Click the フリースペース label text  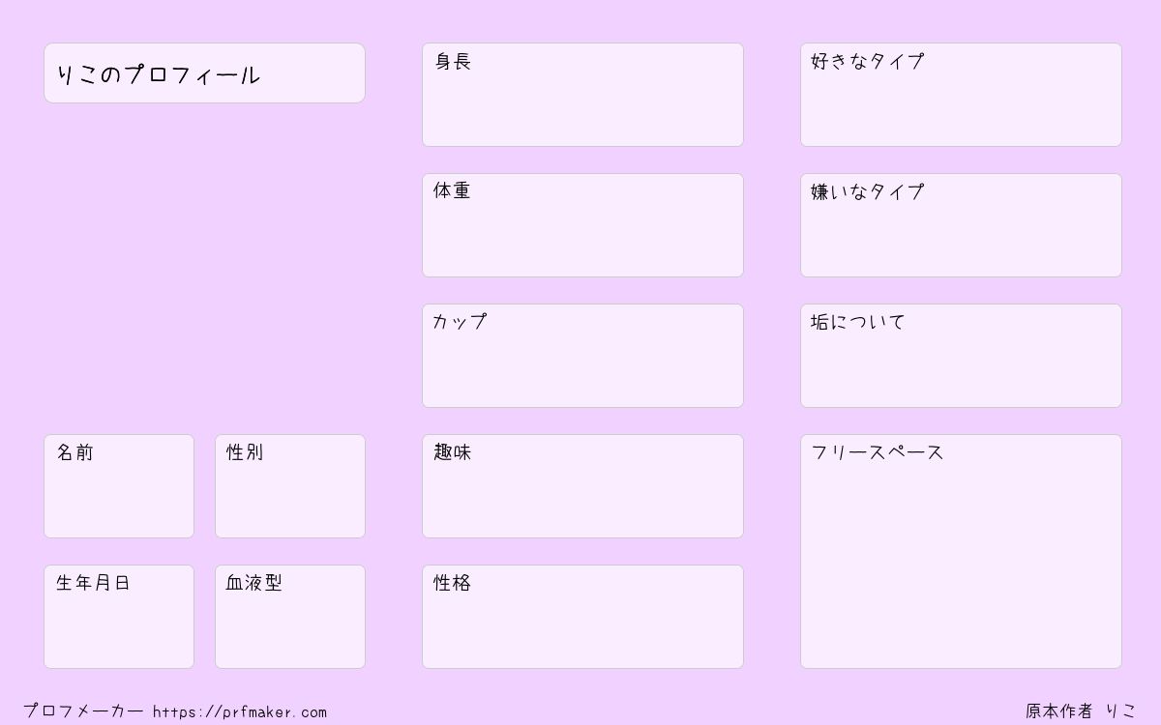point(878,452)
